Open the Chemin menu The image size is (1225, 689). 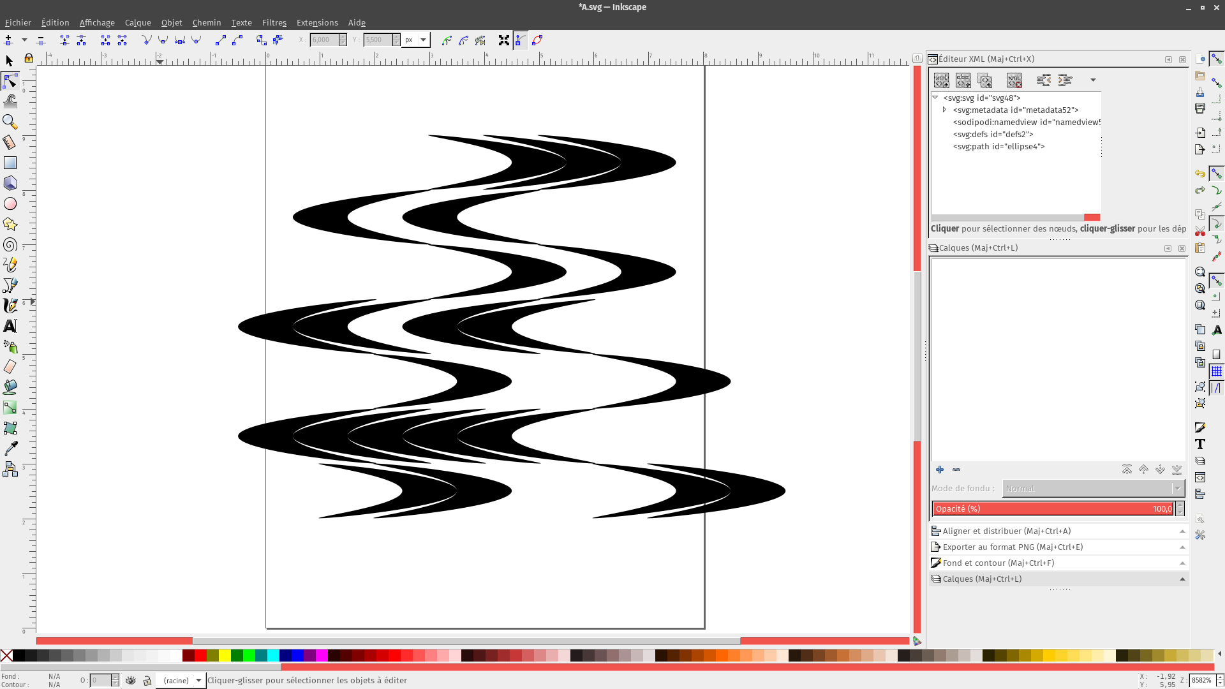click(x=206, y=22)
